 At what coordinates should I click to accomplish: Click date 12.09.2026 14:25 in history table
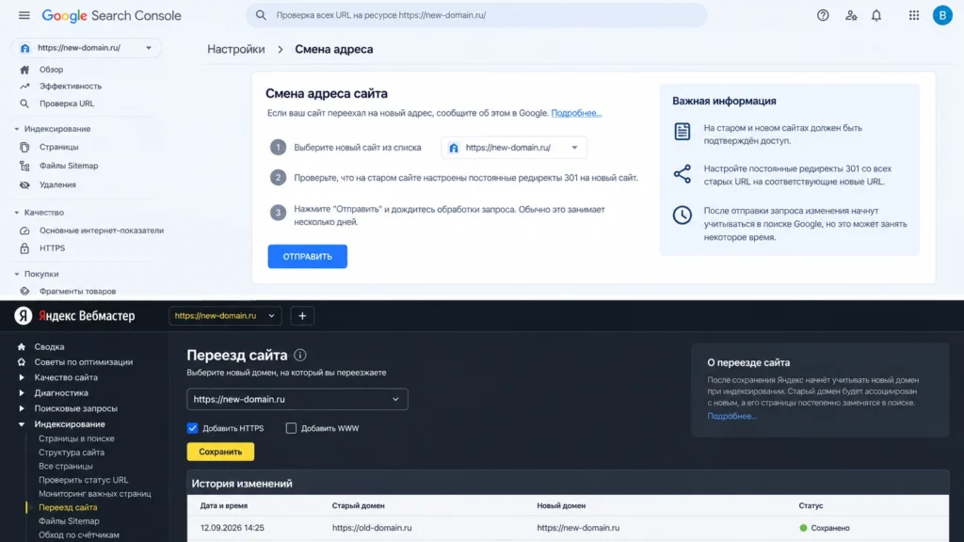coord(233,528)
